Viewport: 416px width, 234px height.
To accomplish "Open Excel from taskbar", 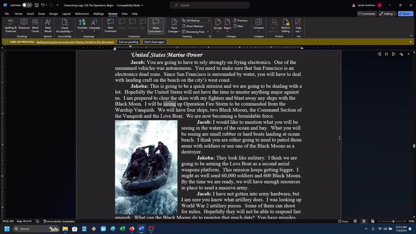I will point(122,229).
